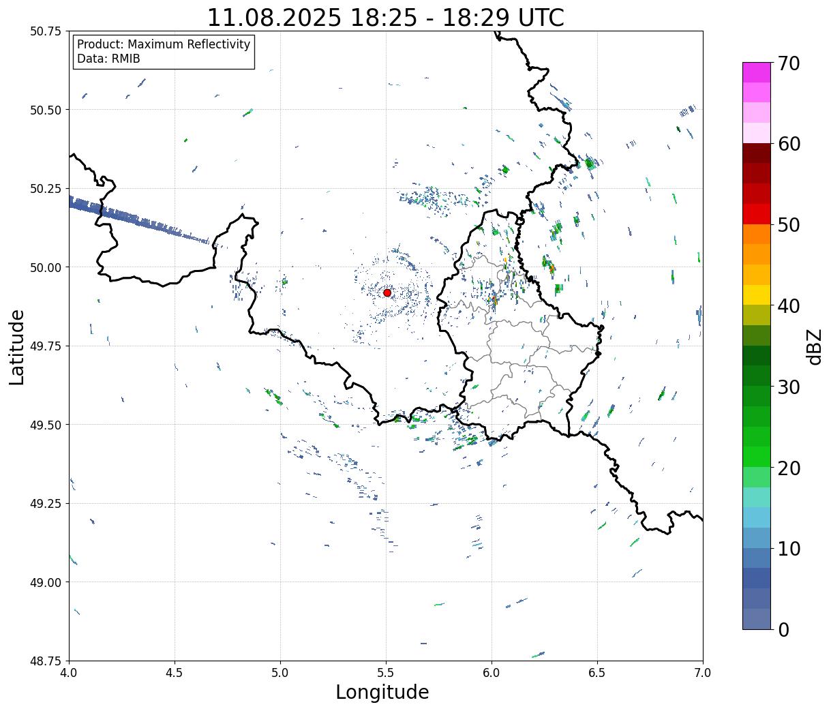This screenshot has width=831, height=709.
Task: Click the latitude tick label 50.75
Action: tap(46, 31)
